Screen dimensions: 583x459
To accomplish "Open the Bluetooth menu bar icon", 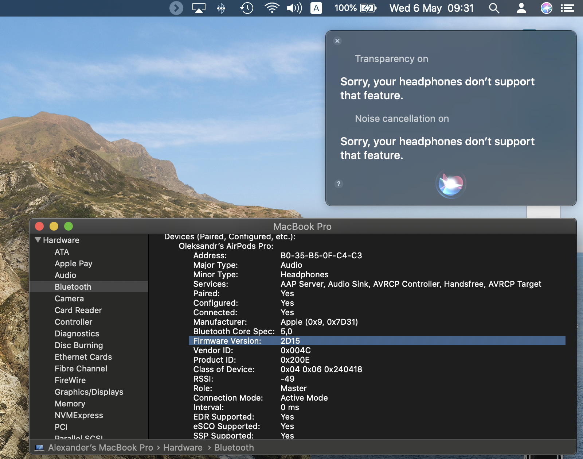I will point(221,8).
